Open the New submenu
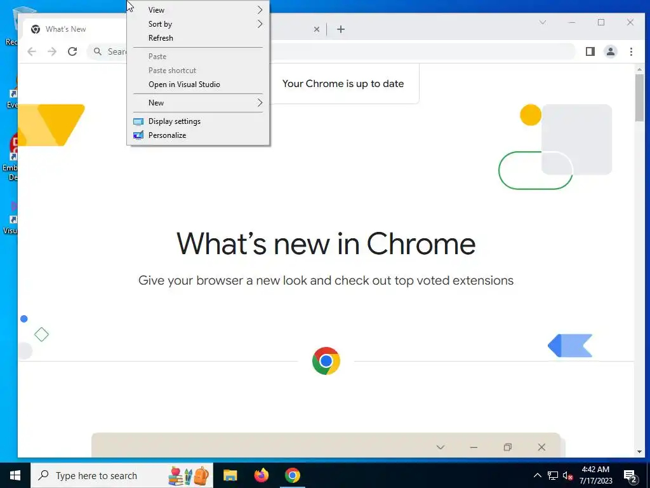 pyautogui.click(x=198, y=103)
